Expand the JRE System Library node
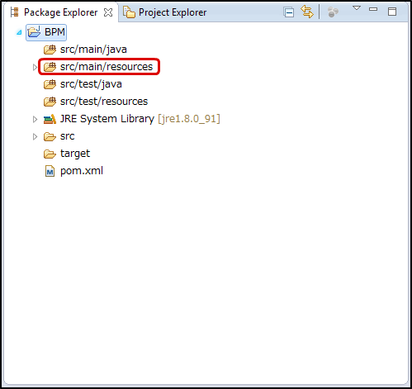412x389 pixels. coord(35,119)
